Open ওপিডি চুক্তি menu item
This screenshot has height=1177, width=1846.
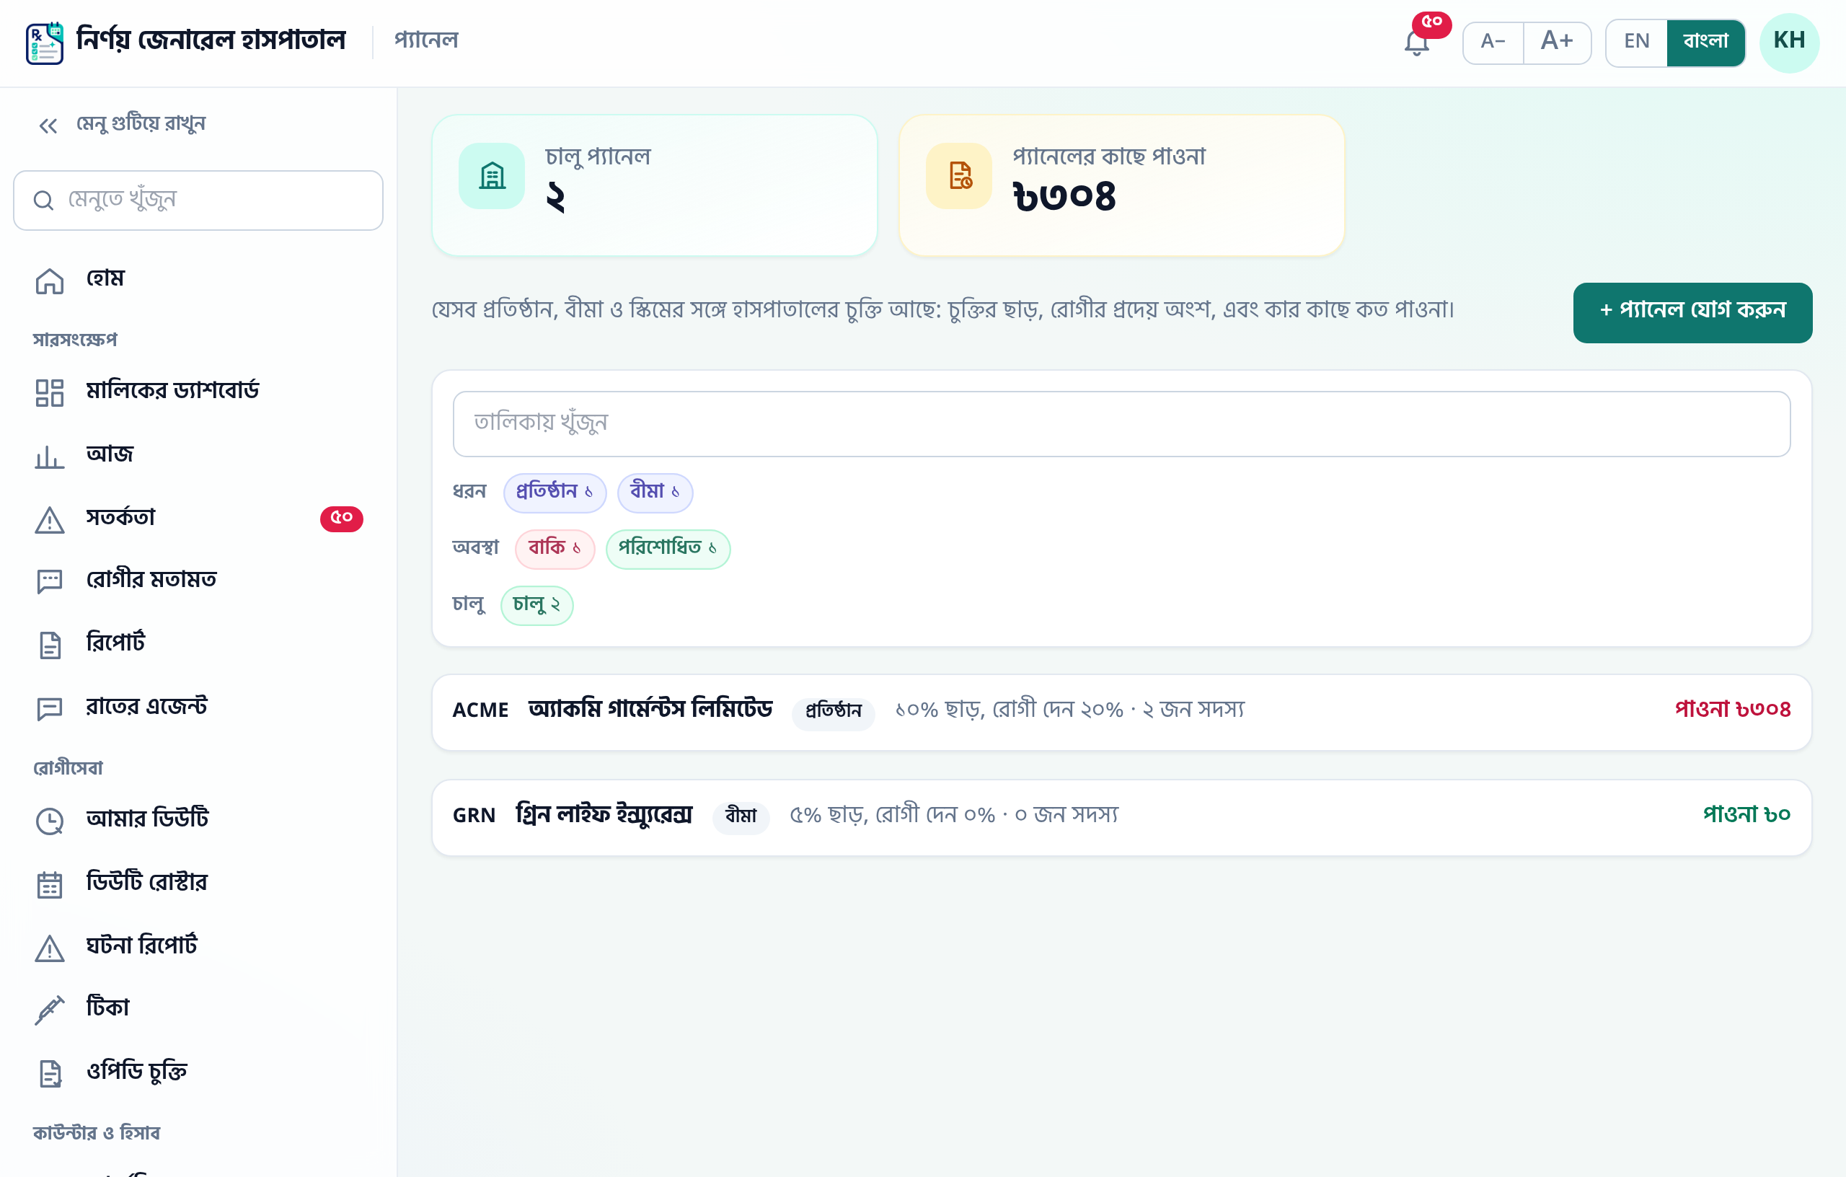point(198,1072)
